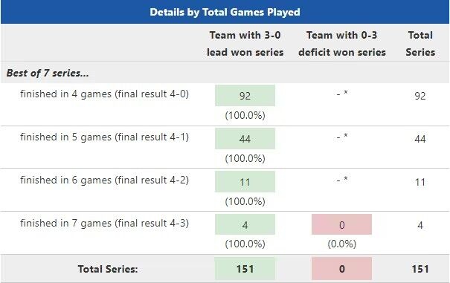Click the green cell showing 11
Image resolution: width=450 pixels, height=283 pixels.
(245, 182)
